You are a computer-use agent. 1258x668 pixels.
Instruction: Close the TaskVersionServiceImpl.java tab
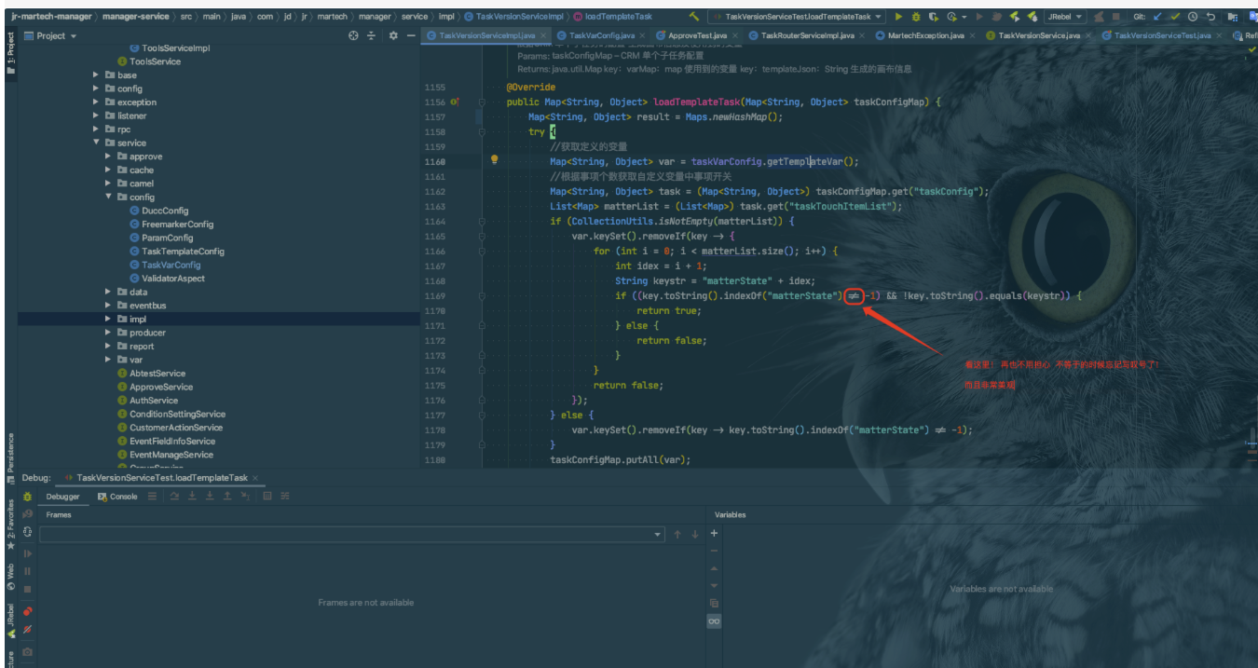[x=544, y=35]
